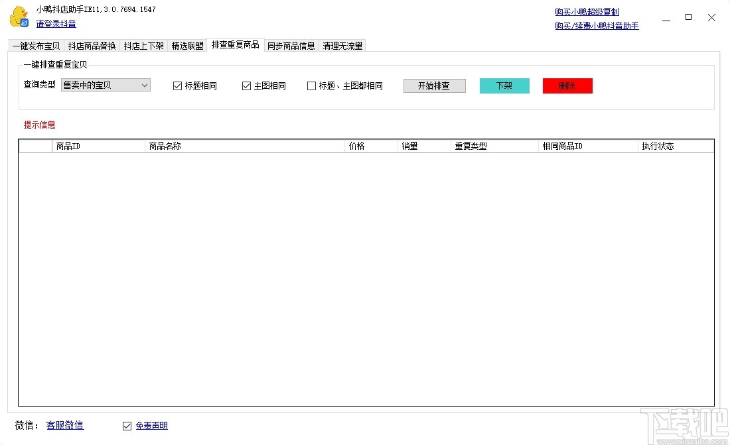Click the teal 下架 button
Image resolution: width=730 pixels, height=445 pixels.
504,86
